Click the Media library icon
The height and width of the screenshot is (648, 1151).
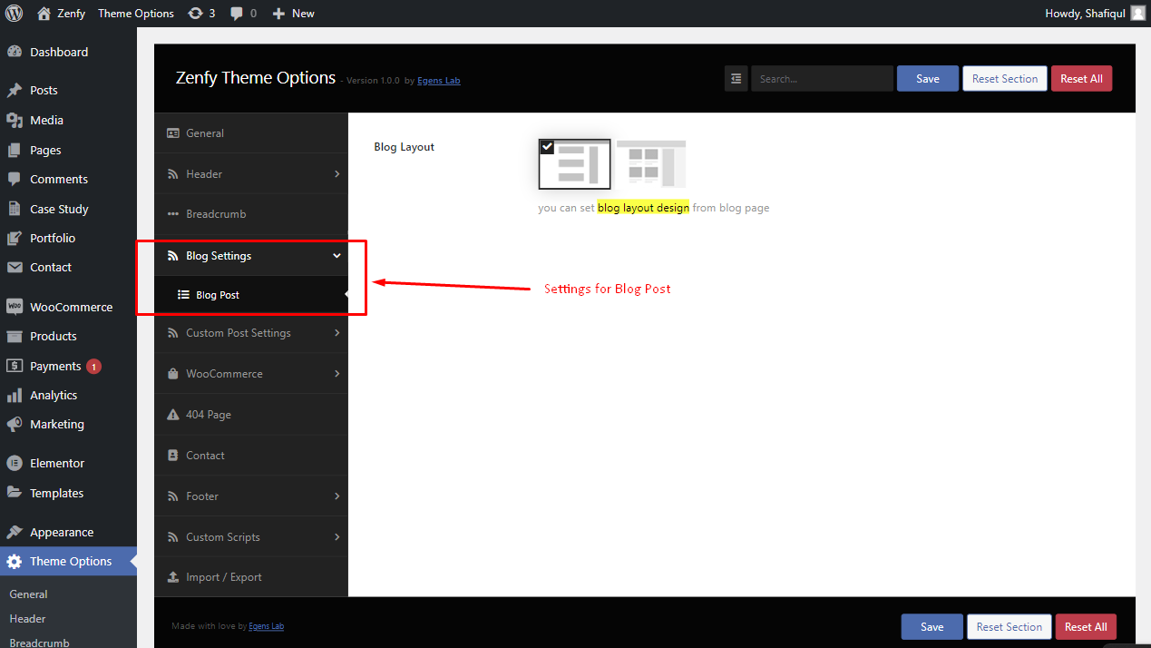[15, 120]
